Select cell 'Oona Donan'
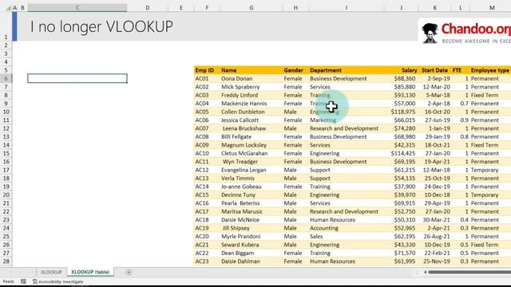The height and width of the screenshot is (287, 511). (252, 78)
